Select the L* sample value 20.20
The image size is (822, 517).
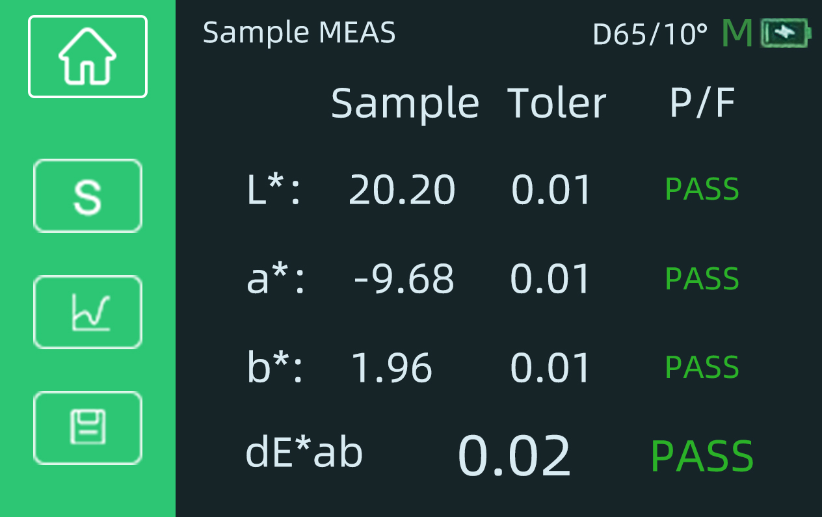[x=402, y=190]
